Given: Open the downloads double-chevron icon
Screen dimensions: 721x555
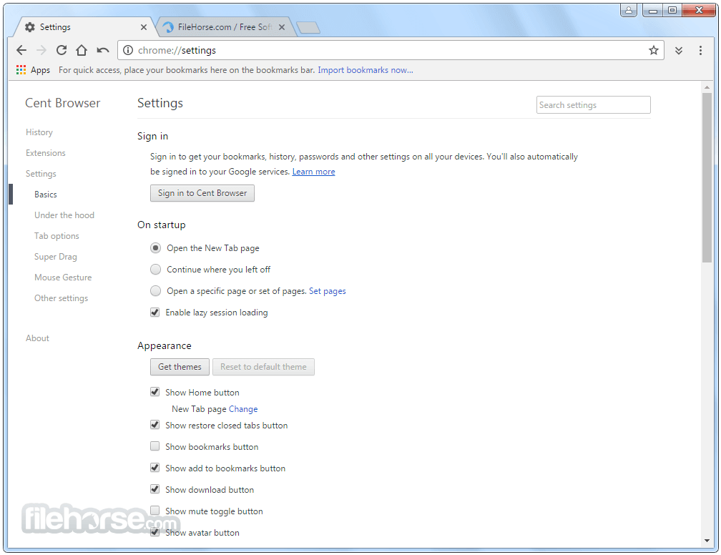Looking at the screenshot, I should tap(679, 51).
